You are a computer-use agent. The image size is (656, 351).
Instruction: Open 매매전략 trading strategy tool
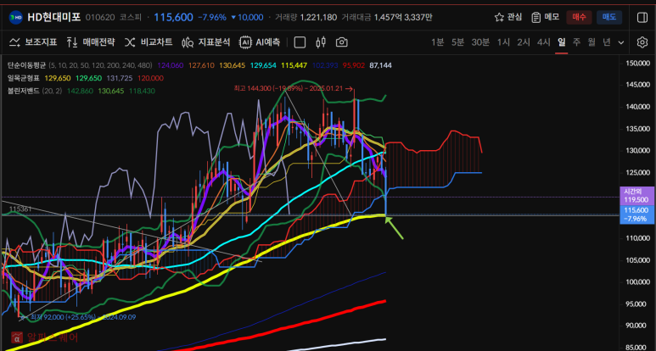[x=90, y=42]
